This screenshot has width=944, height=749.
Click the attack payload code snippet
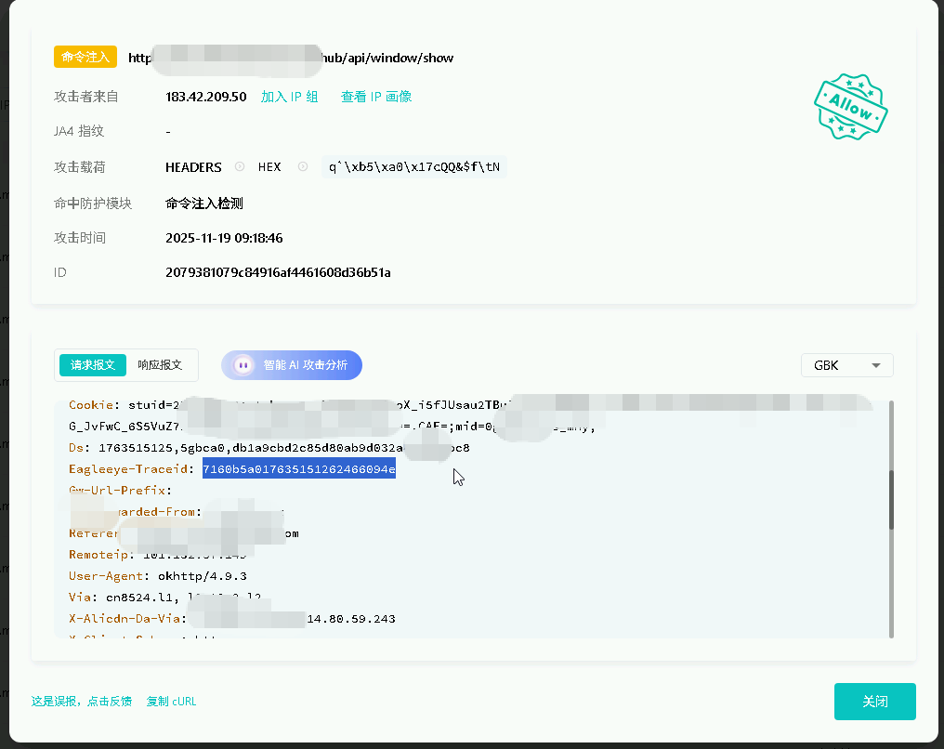point(414,167)
